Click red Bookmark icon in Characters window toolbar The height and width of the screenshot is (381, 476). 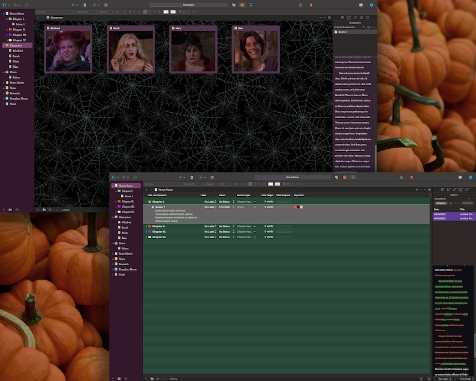311,5
